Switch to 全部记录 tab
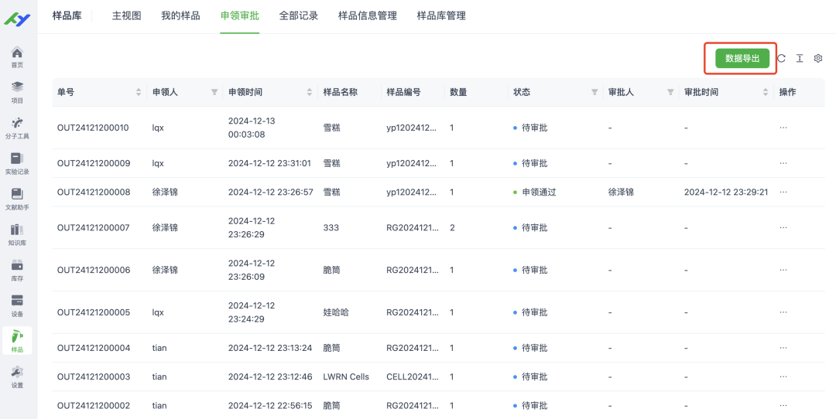 (299, 16)
